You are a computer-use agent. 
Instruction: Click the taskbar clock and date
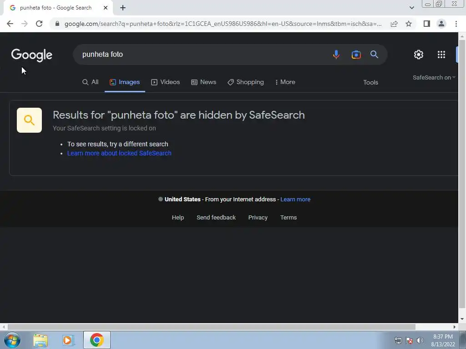[x=443, y=340]
